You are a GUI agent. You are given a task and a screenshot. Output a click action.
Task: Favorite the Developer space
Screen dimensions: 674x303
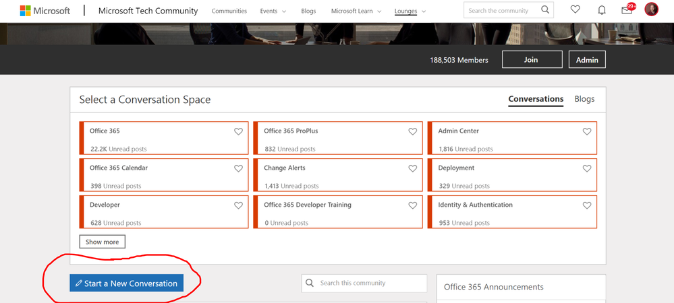238,205
